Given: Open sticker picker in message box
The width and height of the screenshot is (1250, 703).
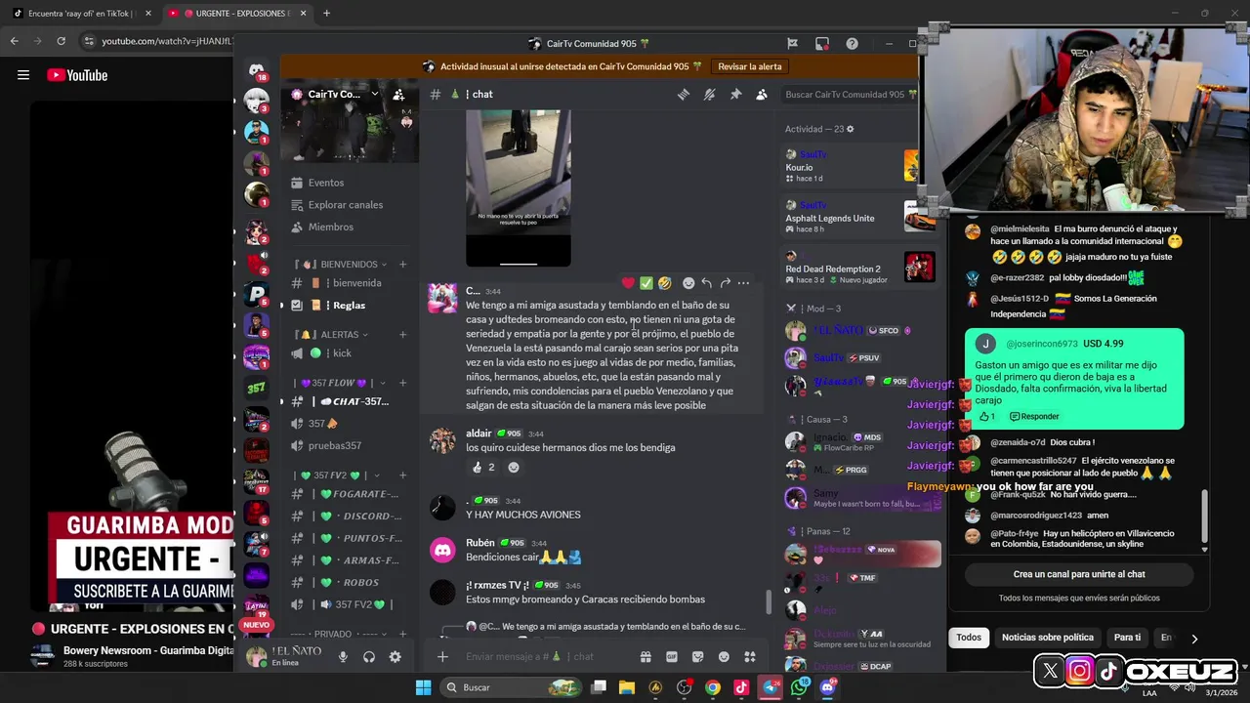Looking at the screenshot, I should 697,657.
